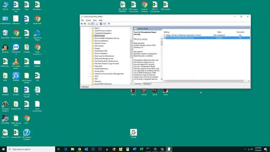Open the View menu

[x=94, y=20]
